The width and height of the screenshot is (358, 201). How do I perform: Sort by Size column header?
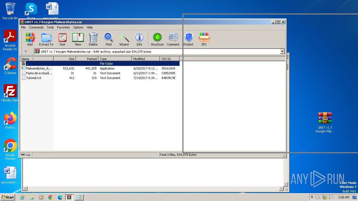[65, 59]
